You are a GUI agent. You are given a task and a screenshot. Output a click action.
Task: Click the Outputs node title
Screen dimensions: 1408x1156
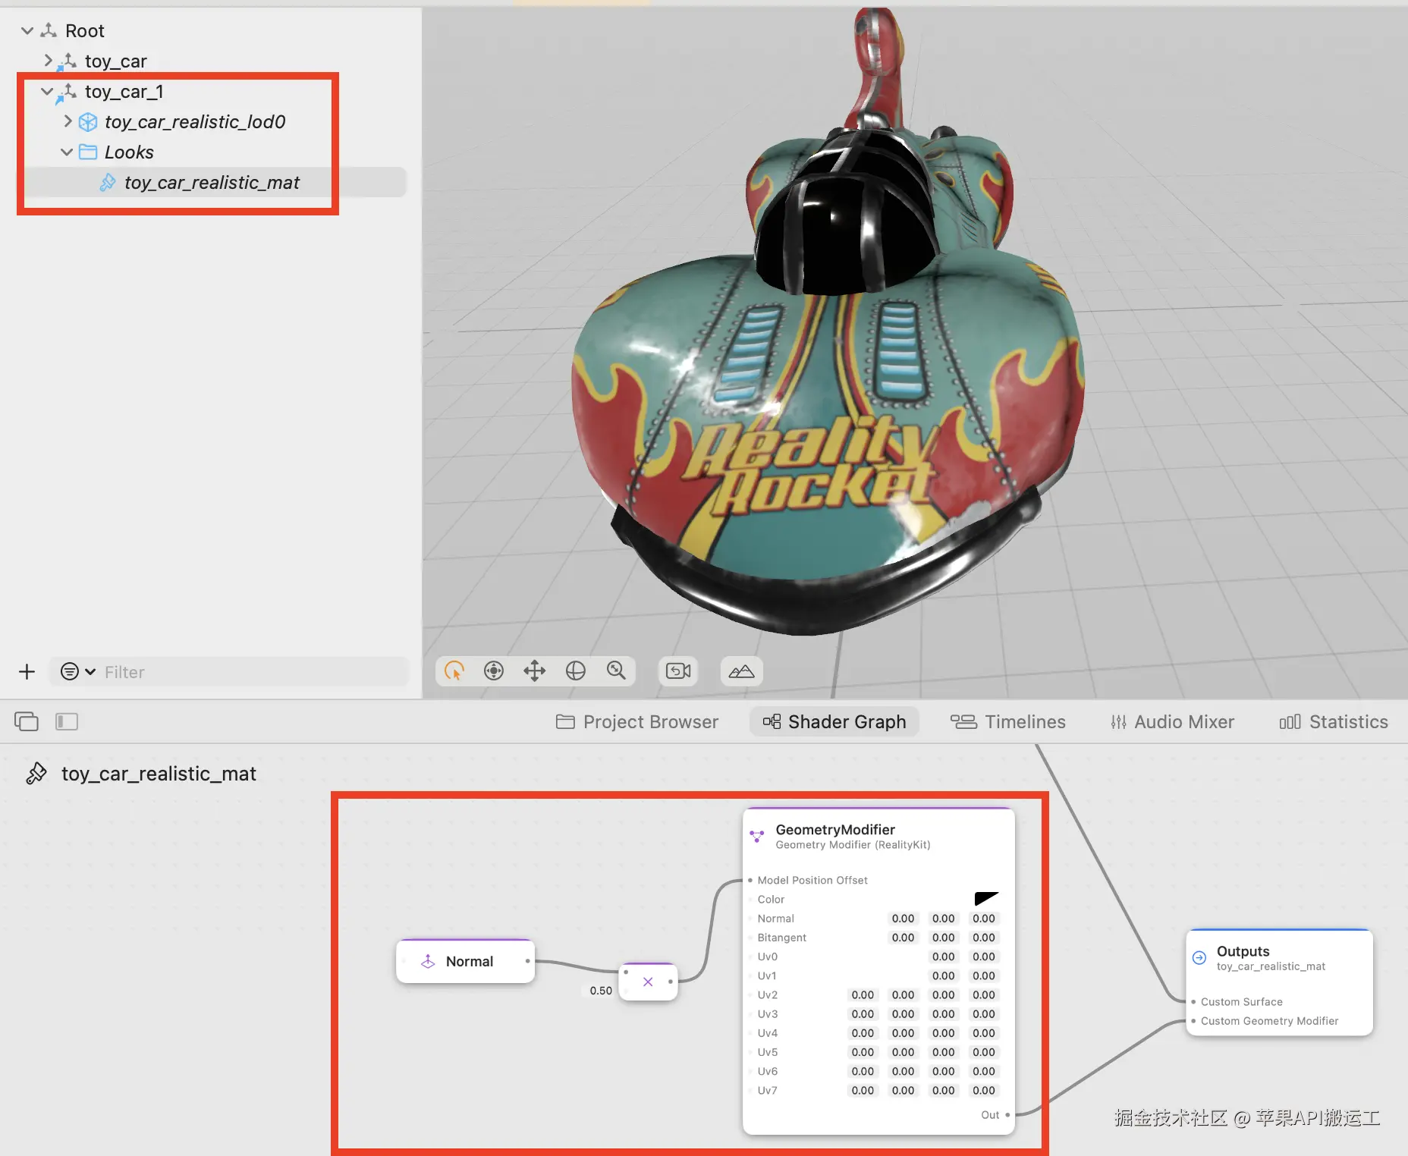coord(1243,951)
